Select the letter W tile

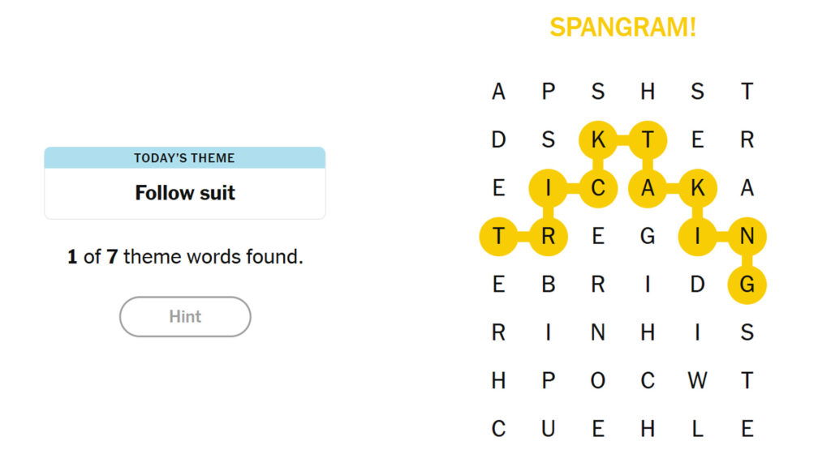[x=697, y=380]
